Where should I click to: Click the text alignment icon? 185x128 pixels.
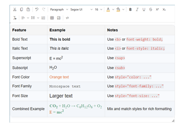pos(23,18)
